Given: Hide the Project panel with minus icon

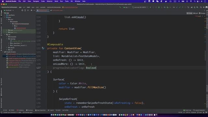Looking at the screenshot, I should [x=34, y=10].
